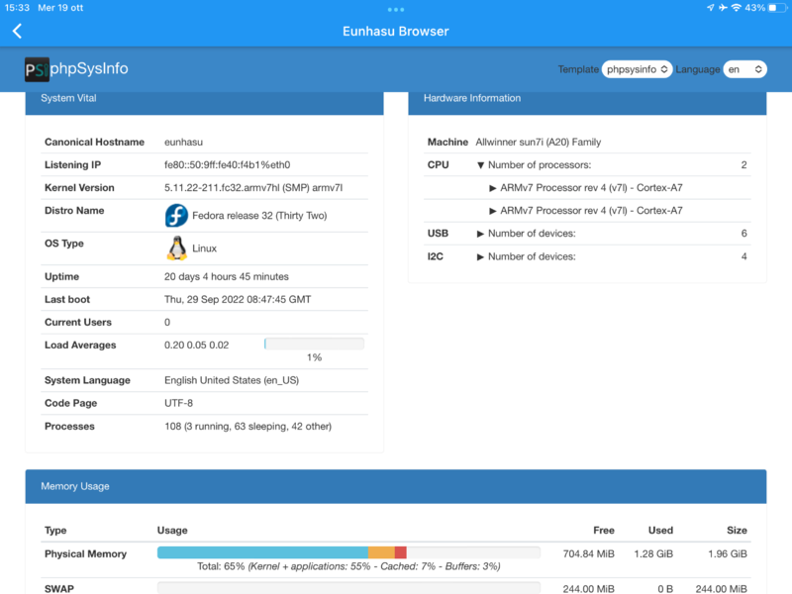Expand the USB number of devices list
This screenshot has width=792, height=594.
[x=481, y=234]
